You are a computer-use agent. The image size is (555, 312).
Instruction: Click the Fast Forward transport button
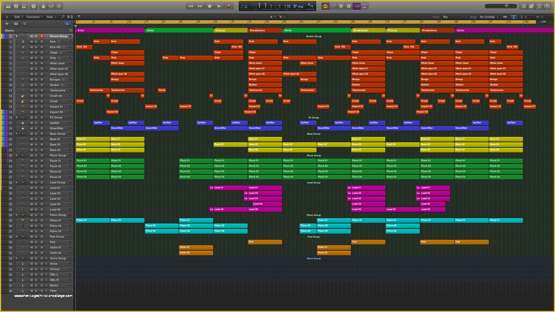pyautogui.click(x=200, y=6)
